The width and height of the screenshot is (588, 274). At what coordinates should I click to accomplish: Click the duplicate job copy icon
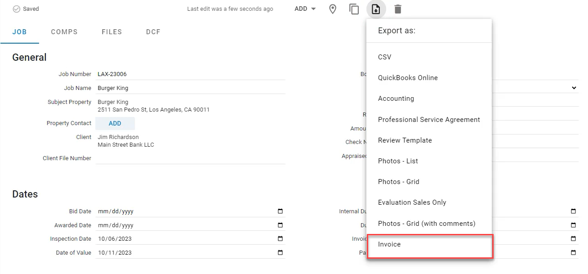click(354, 9)
